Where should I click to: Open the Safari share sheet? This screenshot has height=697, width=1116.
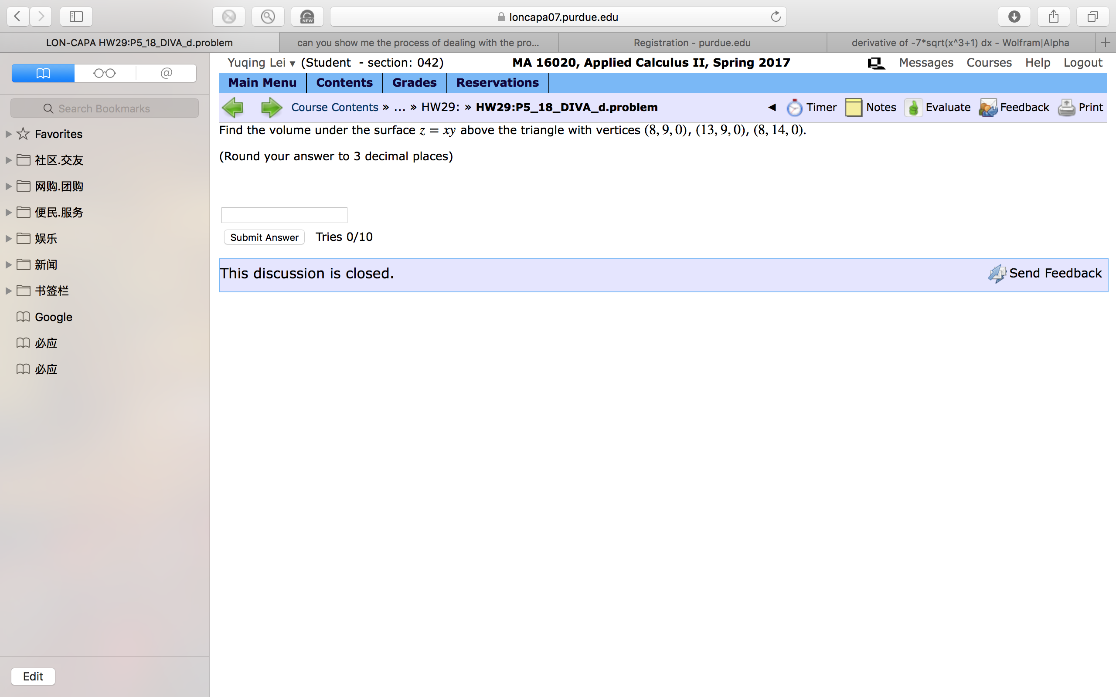(1053, 17)
